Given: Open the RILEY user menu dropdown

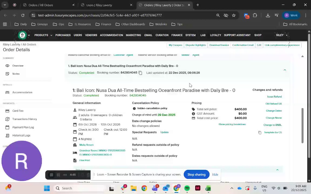Looking at the screenshot, I should click(x=282, y=35).
